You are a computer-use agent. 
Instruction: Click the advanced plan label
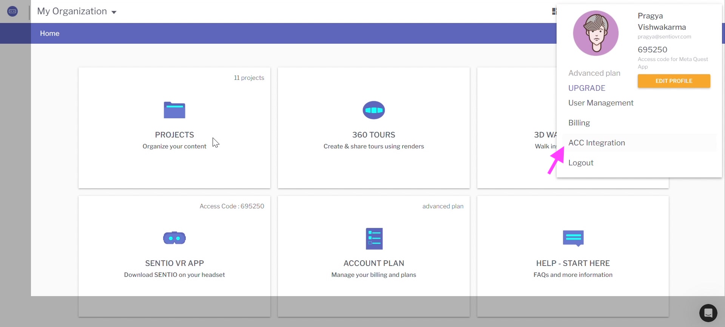(443, 206)
